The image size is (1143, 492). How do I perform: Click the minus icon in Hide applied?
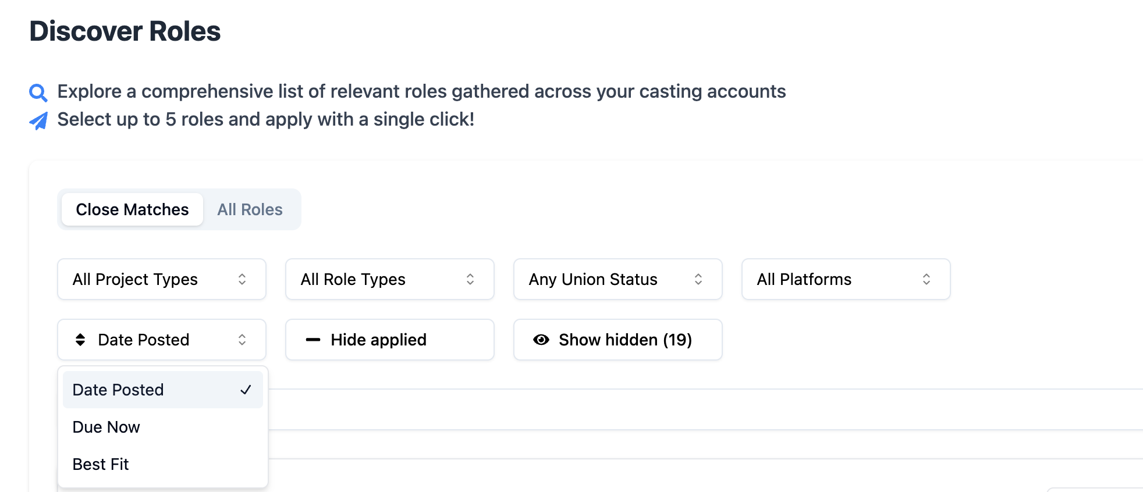pyautogui.click(x=313, y=340)
